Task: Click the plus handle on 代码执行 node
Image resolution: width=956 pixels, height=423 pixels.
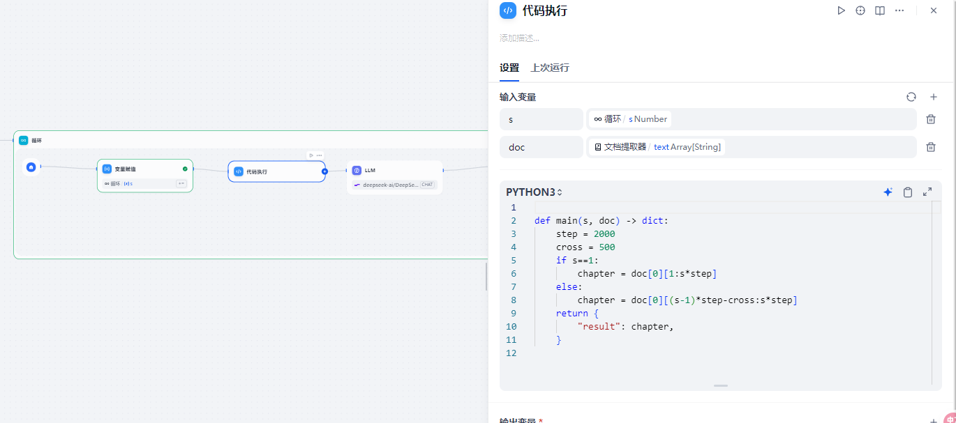Action: click(324, 171)
